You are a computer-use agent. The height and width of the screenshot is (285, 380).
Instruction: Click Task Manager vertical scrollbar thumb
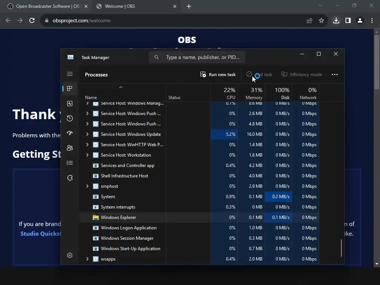(341, 248)
